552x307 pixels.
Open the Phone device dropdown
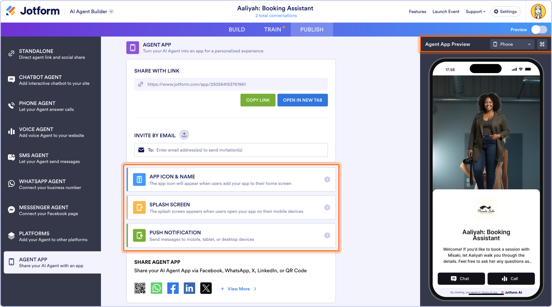tap(512, 44)
